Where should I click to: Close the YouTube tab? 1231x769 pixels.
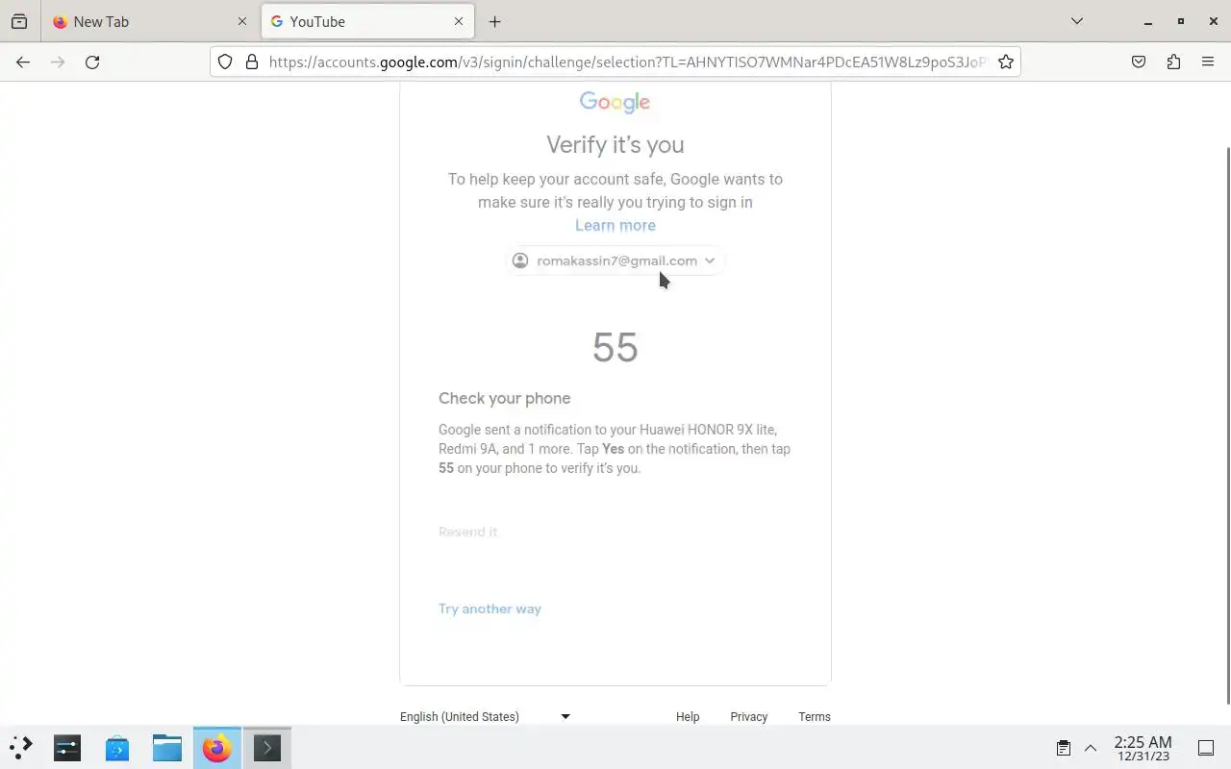(x=459, y=21)
